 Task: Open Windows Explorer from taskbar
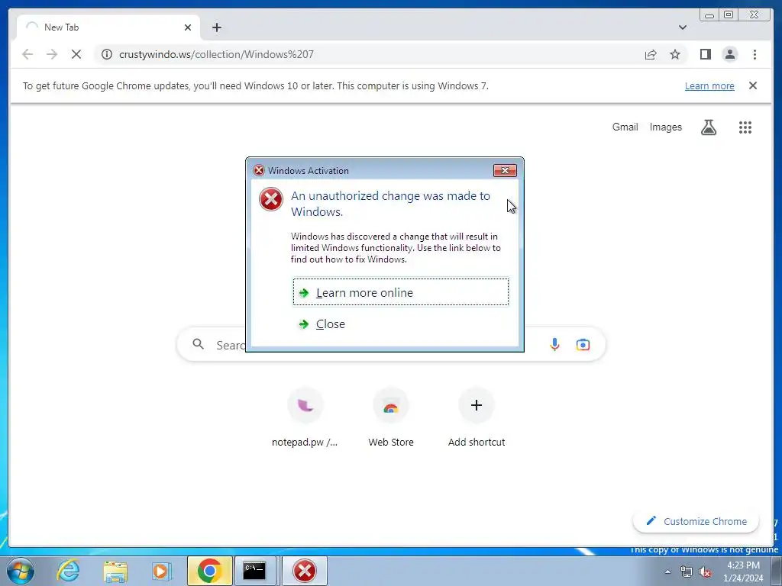click(x=115, y=571)
